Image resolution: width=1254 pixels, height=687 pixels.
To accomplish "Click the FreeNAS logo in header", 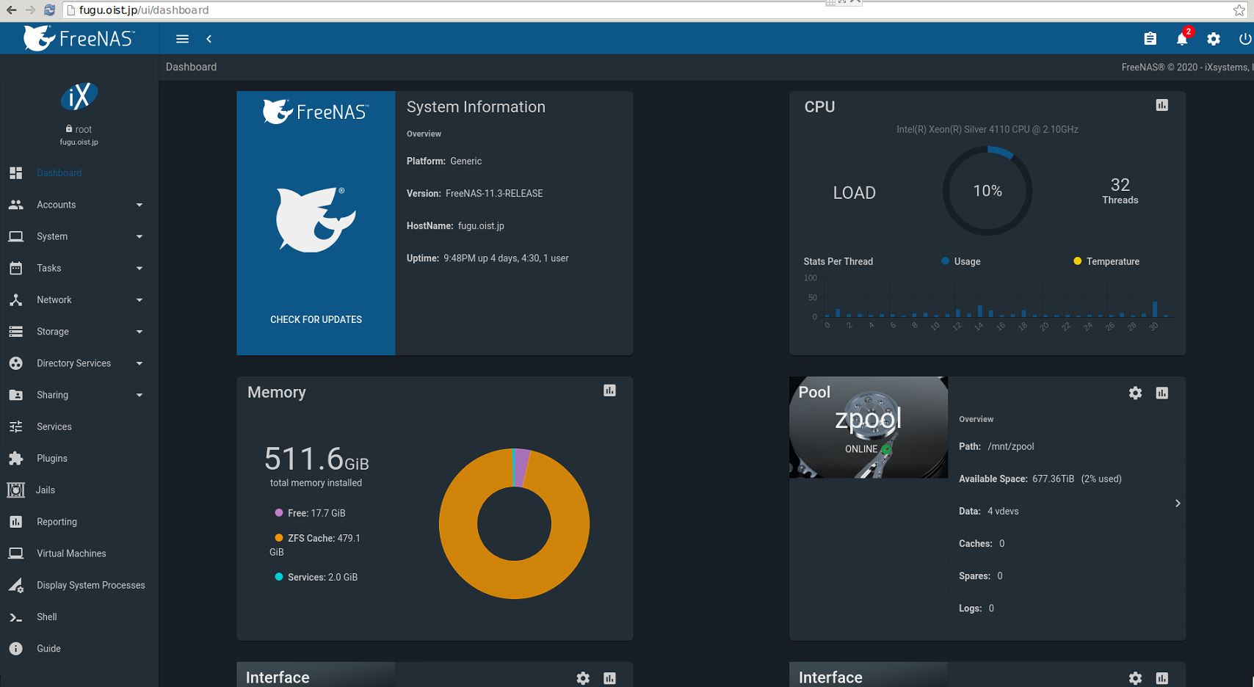I will (79, 38).
